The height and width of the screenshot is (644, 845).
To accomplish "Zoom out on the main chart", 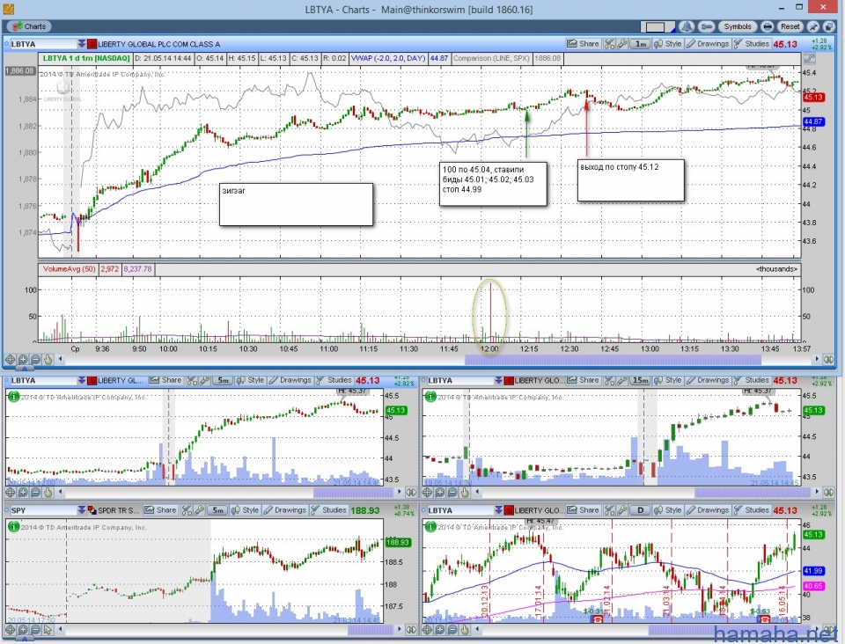I will pos(35,359).
